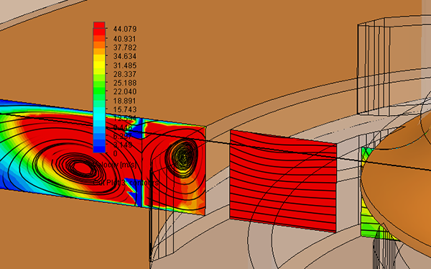Click the 37.782 legend tick label
The width and height of the screenshot is (431, 269).
125,47
